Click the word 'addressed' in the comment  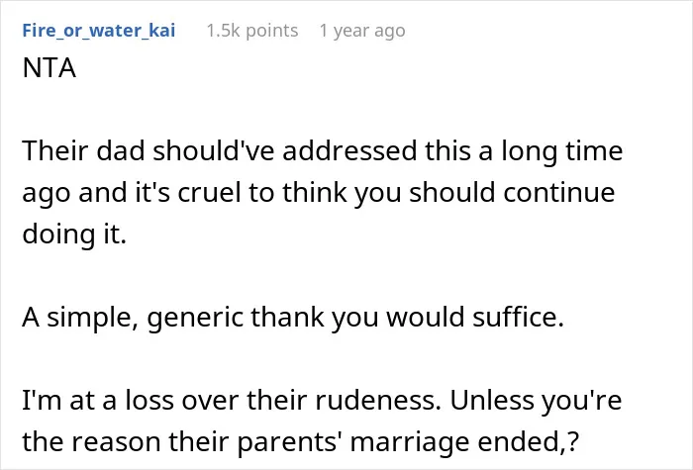coord(349,150)
